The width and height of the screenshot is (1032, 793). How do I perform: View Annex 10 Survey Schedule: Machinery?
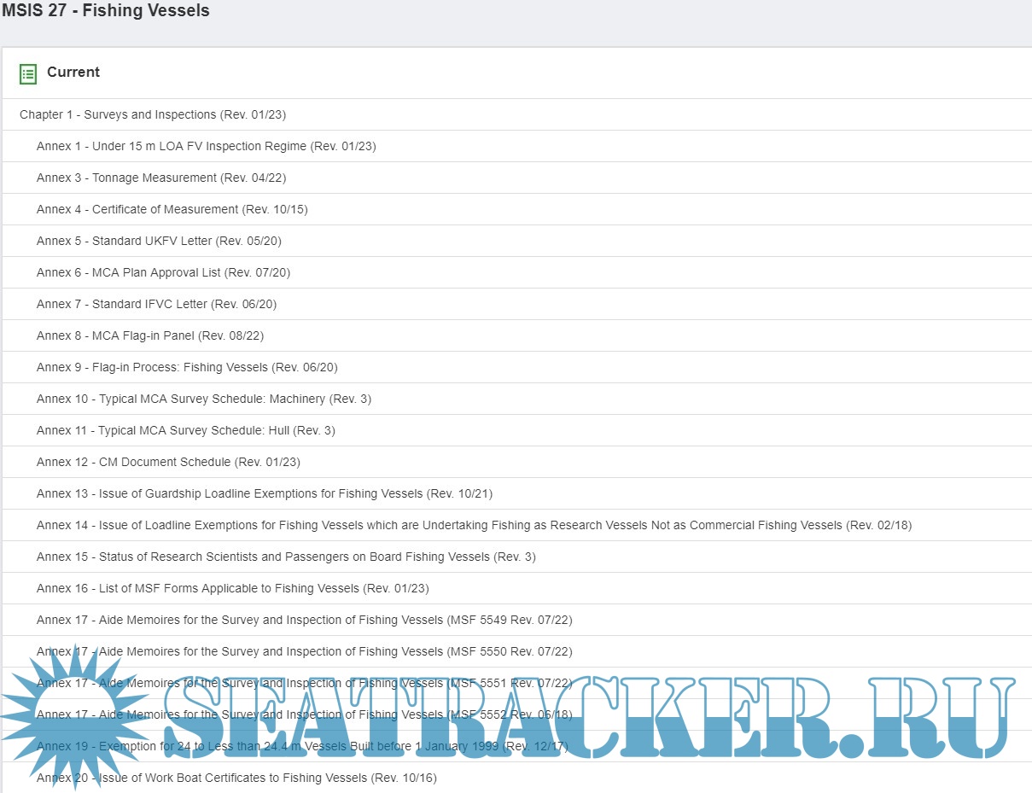click(203, 399)
